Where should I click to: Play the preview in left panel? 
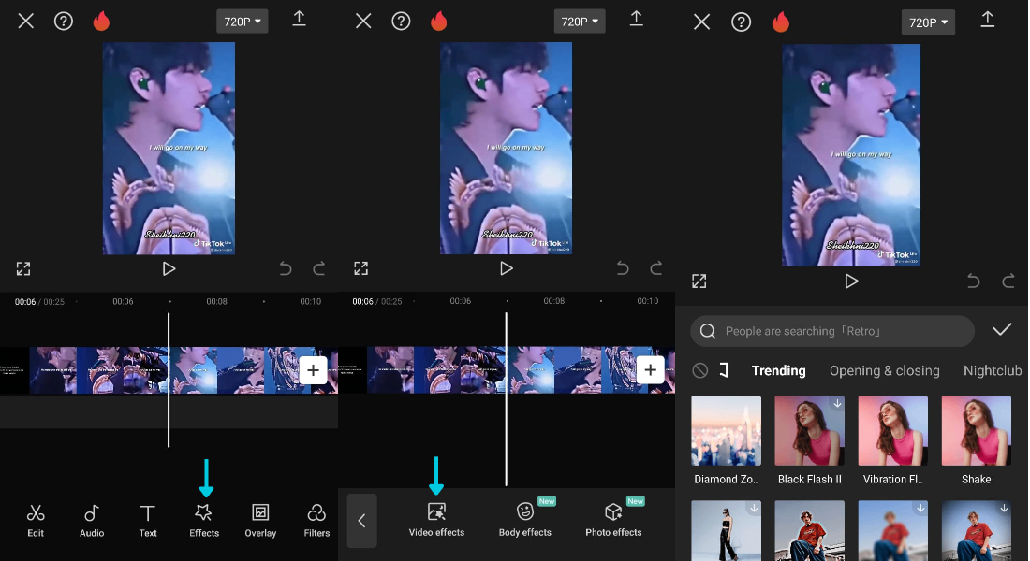pos(169,268)
